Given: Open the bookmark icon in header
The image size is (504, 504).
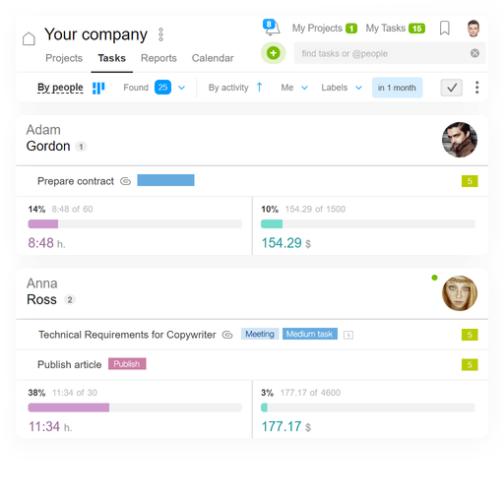Looking at the screenshot, I should pyautogui.click(x=444, y=28).
